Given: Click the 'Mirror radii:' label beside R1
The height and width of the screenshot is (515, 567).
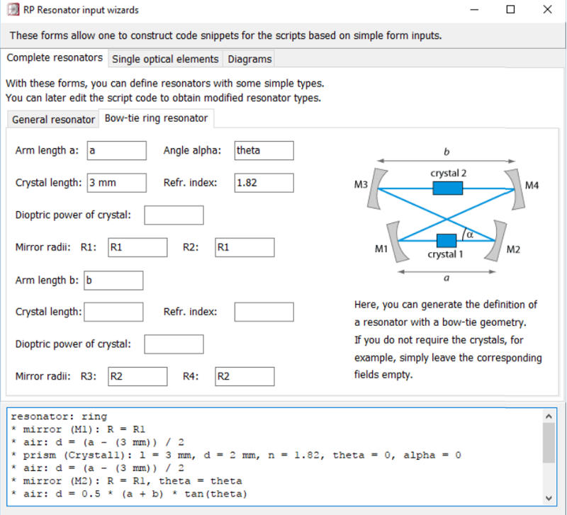Looking at the screenshot, I should tap(43, 247).
